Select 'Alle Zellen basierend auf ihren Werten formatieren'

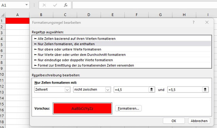point(122,39)
